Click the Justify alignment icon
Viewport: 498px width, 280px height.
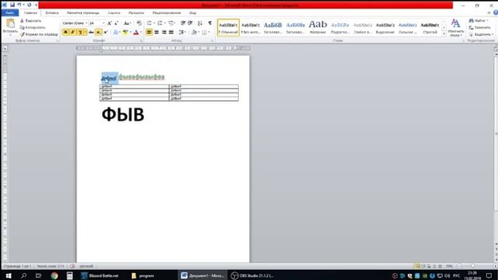(x=171, y=32)
